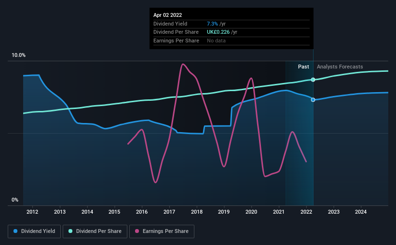Click the 2022 x-axis label
Viewport: 396px width, 245px height.
(306, 212)
